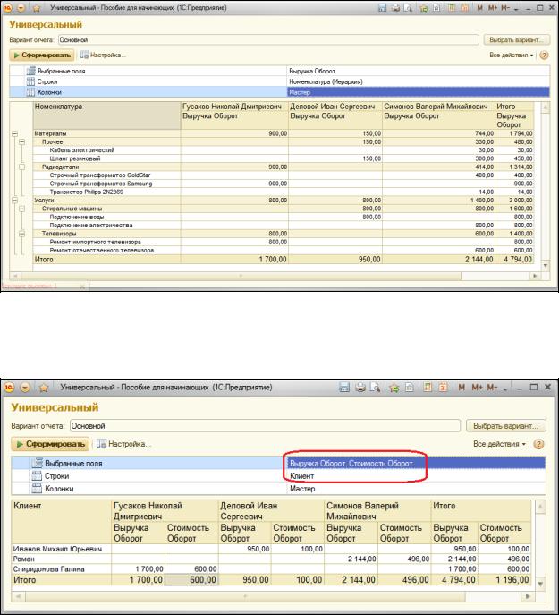The image size is (559, 615).
Task: Vertical scrollbar down arrow, Номенклатура report table
Action: pos(546,266)
